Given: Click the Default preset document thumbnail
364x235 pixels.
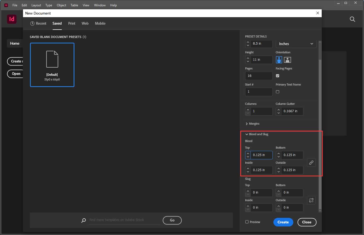Looking at the screenshot, I should click(52, 65).
